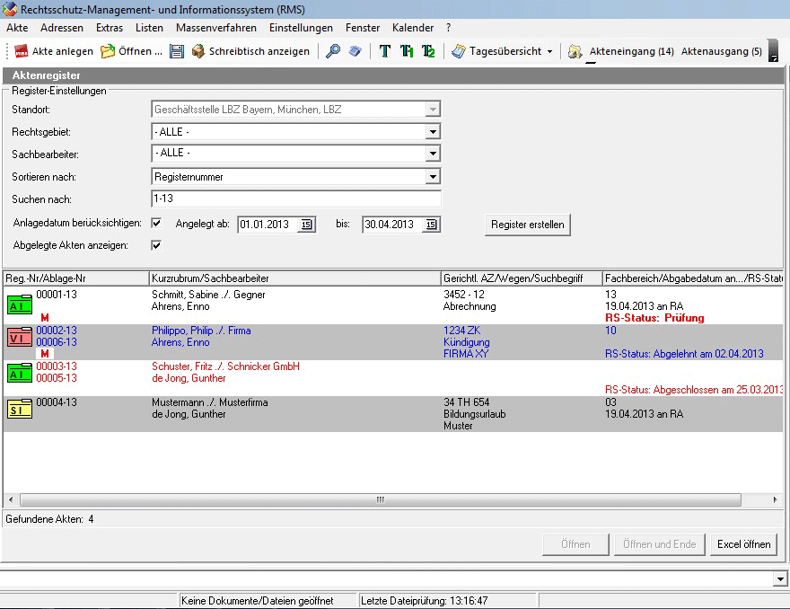Open calendar picker for Angelegt ab date

pos(306,225)
